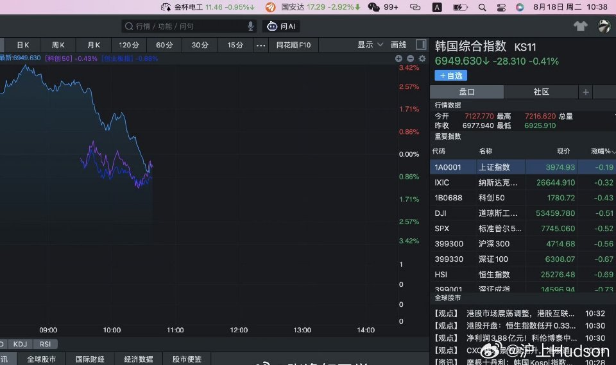
Task: Click the 代码 column header
Action: pyautogui.click(x=439, y=151)
